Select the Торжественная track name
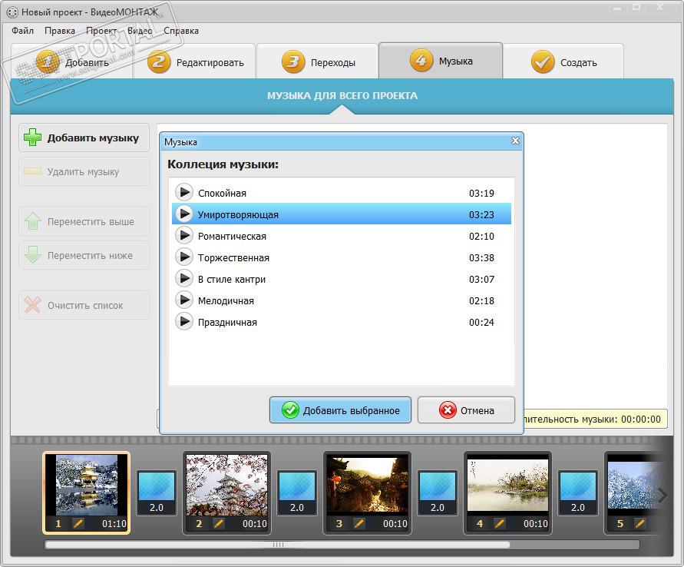Image resolution: width=684 pixels, height=567 pixels. [x=234, y=257]
